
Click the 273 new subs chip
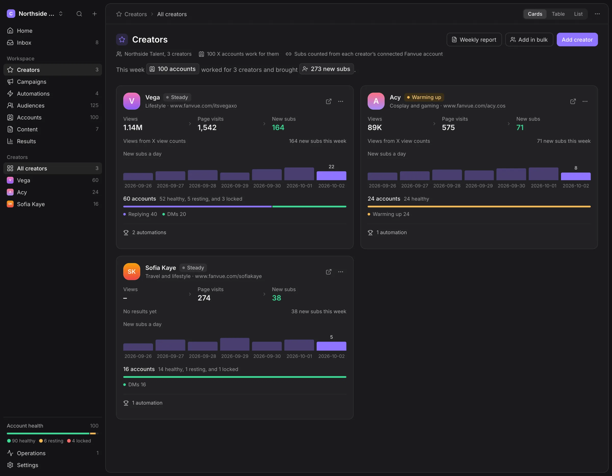326,69
